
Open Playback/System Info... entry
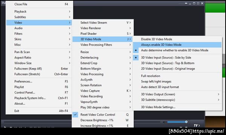(x=39, y=98)
